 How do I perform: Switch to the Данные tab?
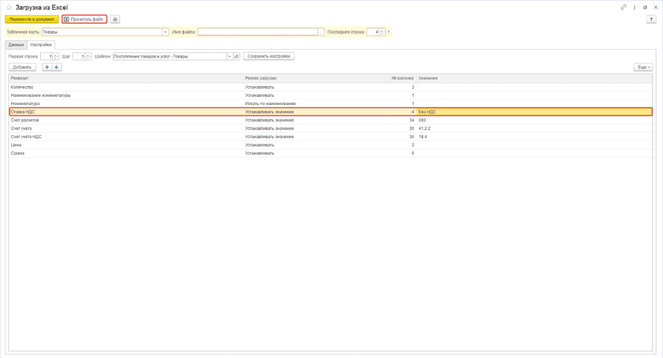pyautogui.click(x=16, y=45)
